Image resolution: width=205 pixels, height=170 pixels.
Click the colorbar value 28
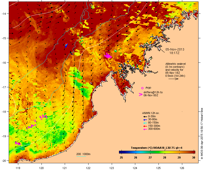point(164,157)
